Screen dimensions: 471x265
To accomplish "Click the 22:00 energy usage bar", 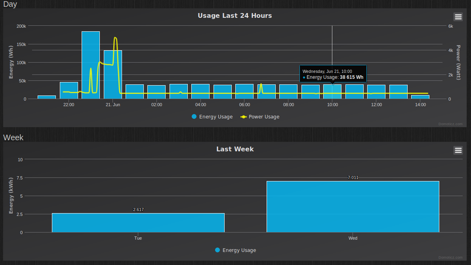I will 69,90.
